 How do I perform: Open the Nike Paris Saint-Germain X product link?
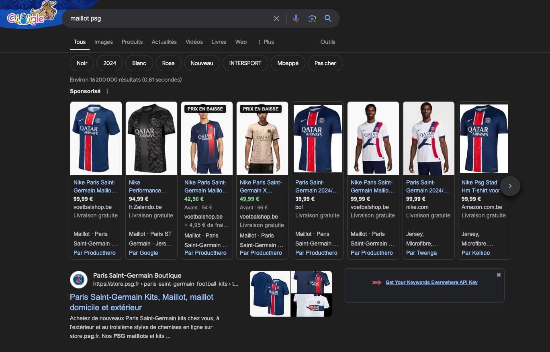261,186
